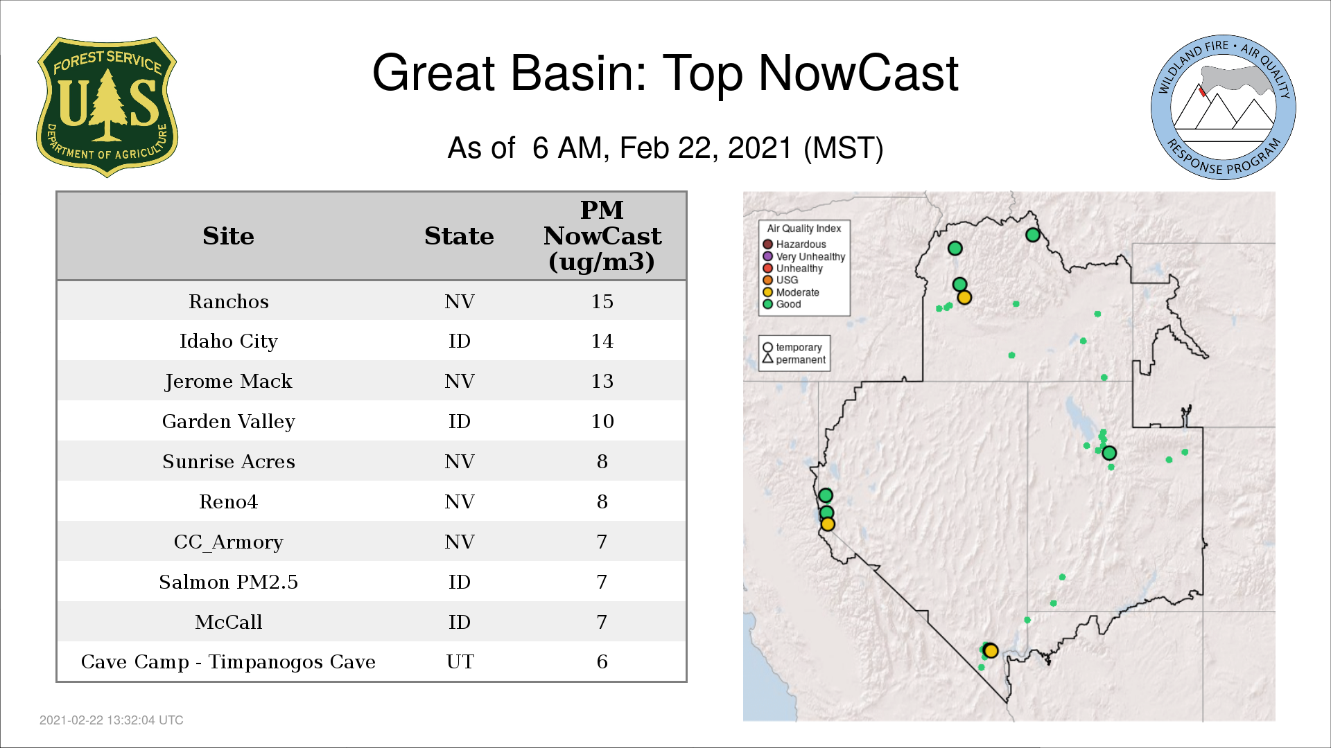Image resolution: width=1331 pixels, height=748 pixels.
Task: Select the Cave Camp - Timpanogos Cave row
Action: (371, 662)
